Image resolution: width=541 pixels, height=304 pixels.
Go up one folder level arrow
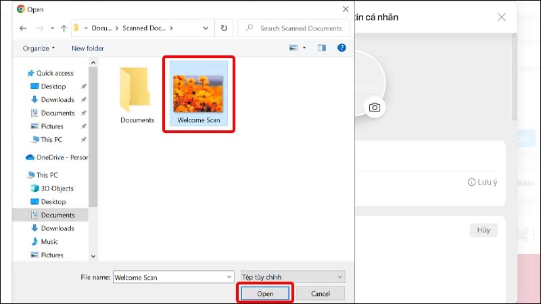click(x=64, y=28)
